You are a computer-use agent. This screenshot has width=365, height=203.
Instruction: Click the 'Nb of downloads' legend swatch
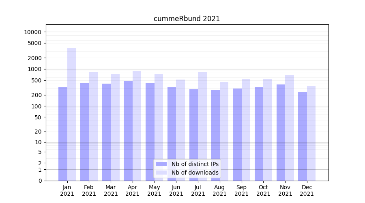161,173
